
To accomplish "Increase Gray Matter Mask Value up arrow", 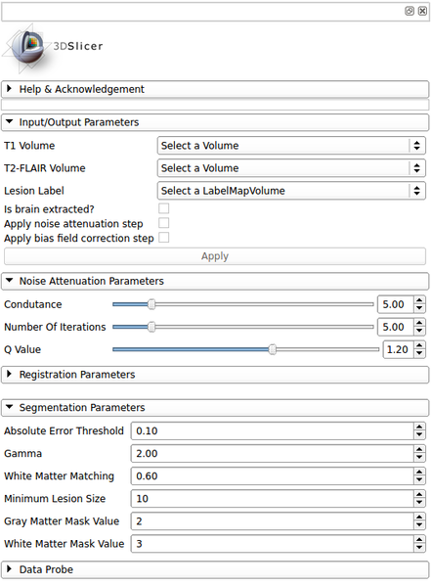I will click(419, 517).
